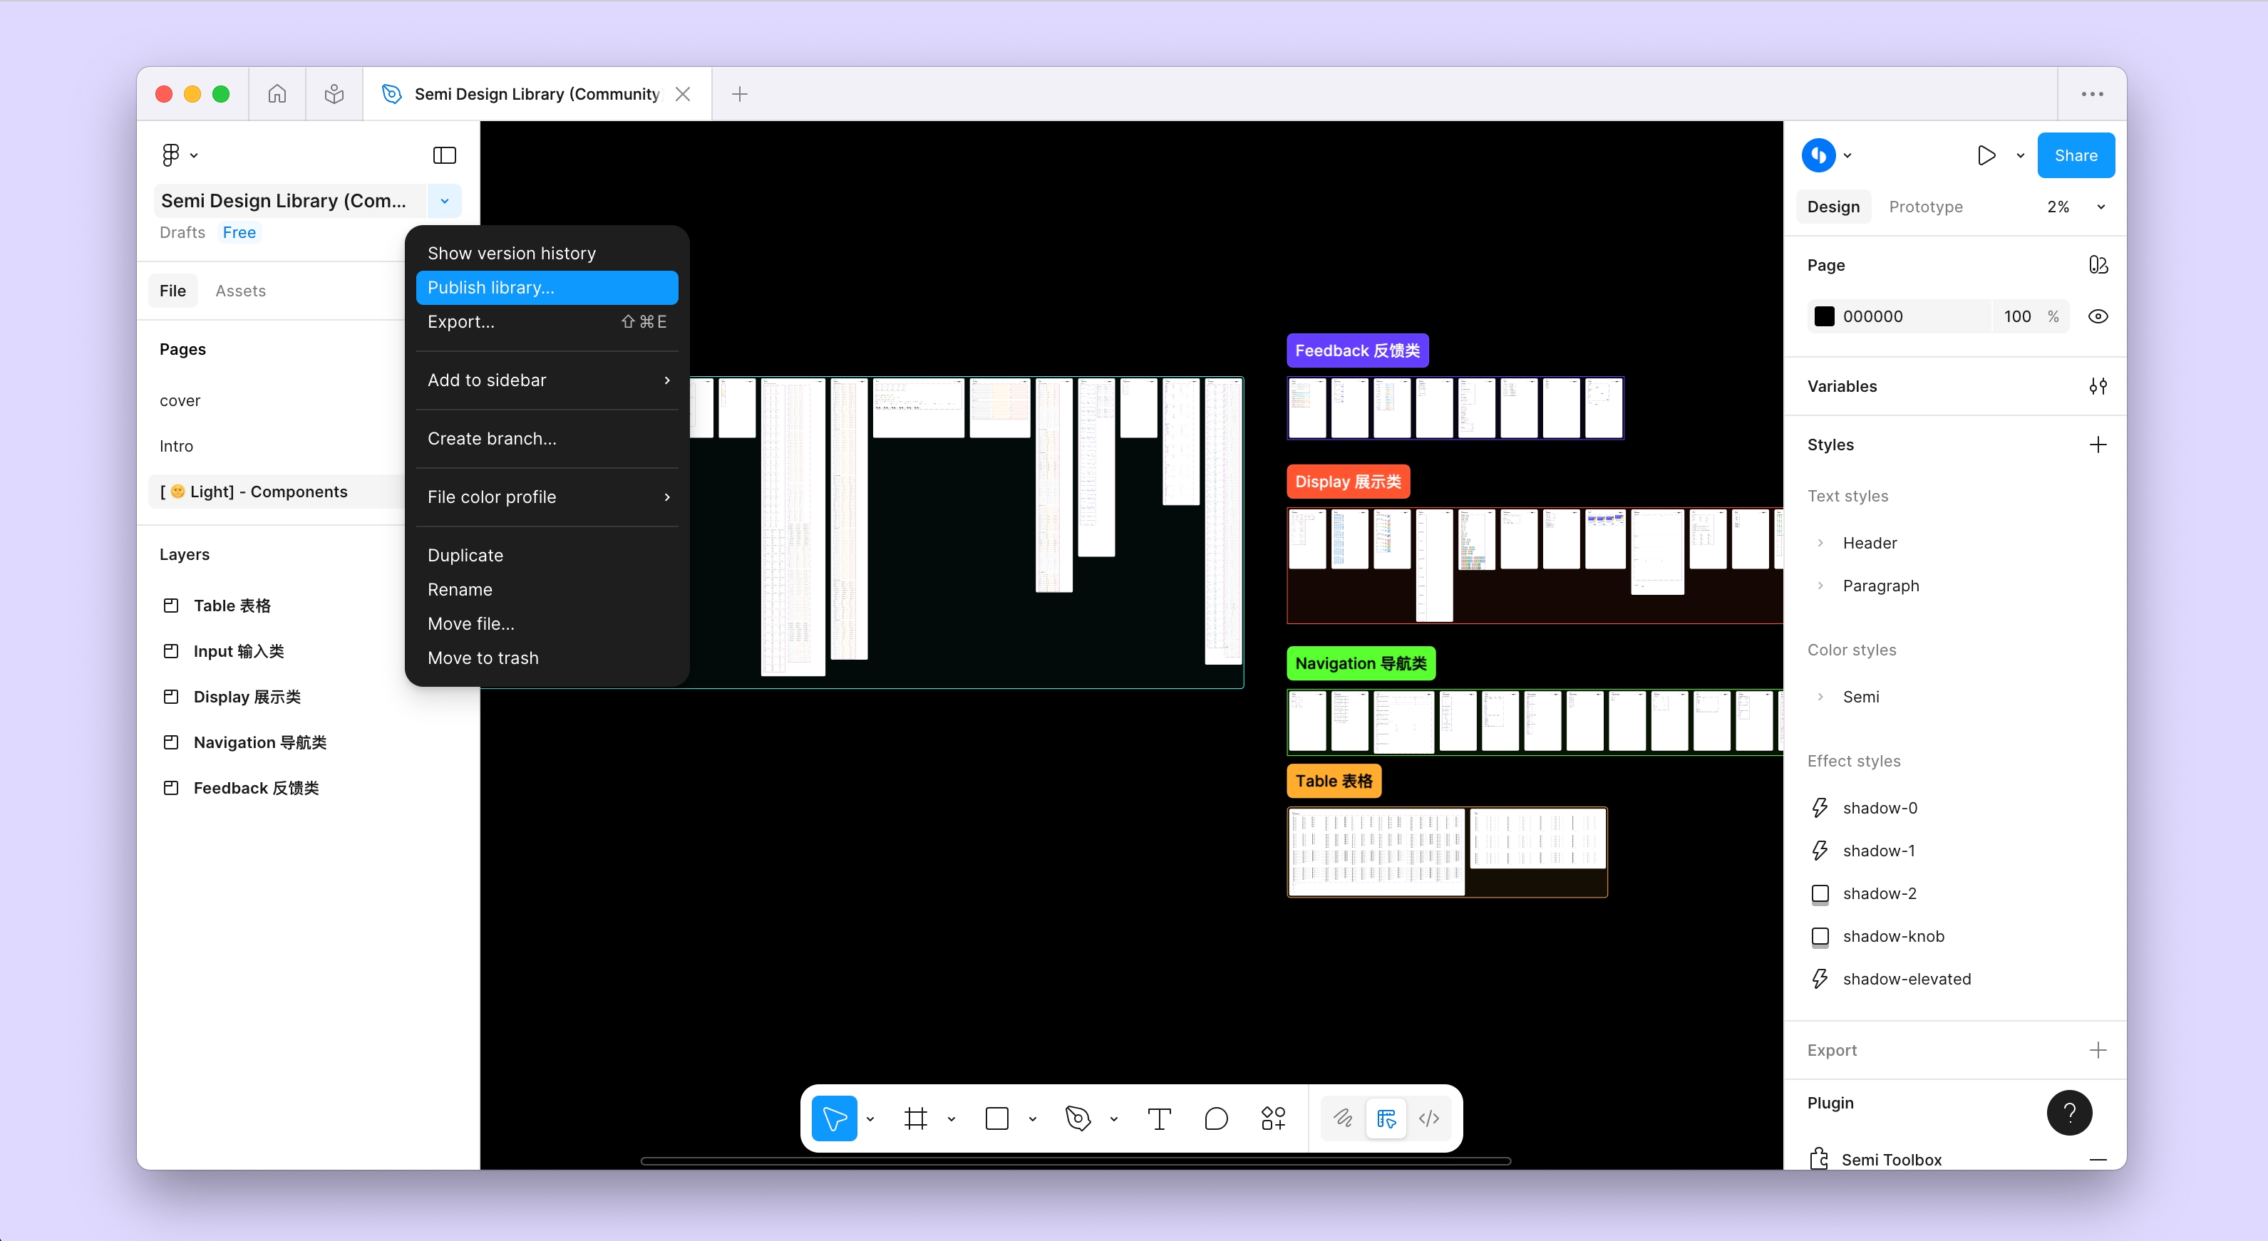Select the Comment tool
Image resolution: width=2268 pixels, height=1241 pixels.
(1216, 1118)
